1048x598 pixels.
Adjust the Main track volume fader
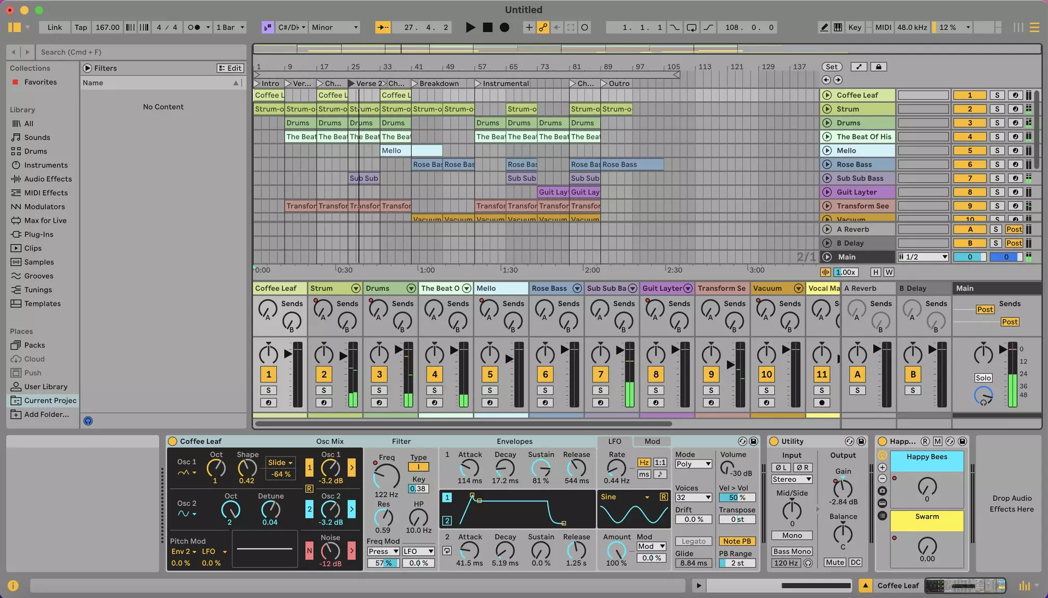point(1003,349)
